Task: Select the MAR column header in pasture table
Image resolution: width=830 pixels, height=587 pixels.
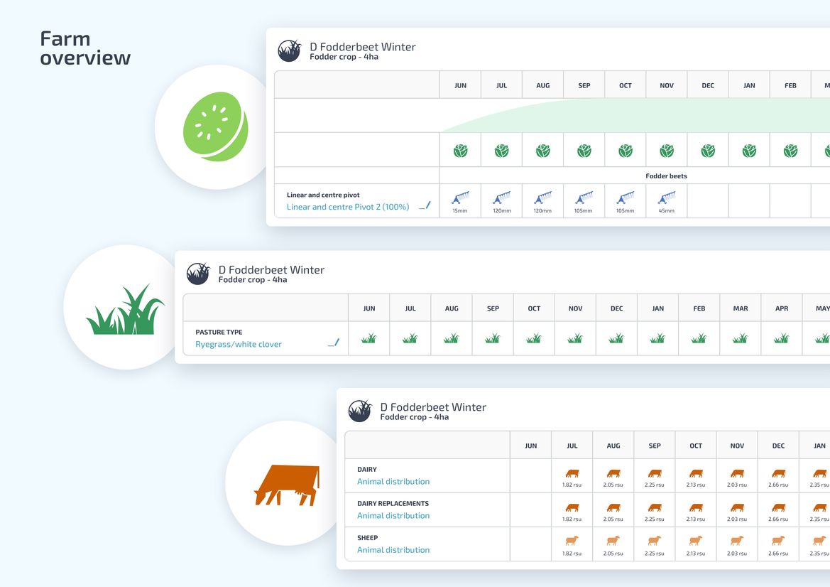Action: click(740, 308)
